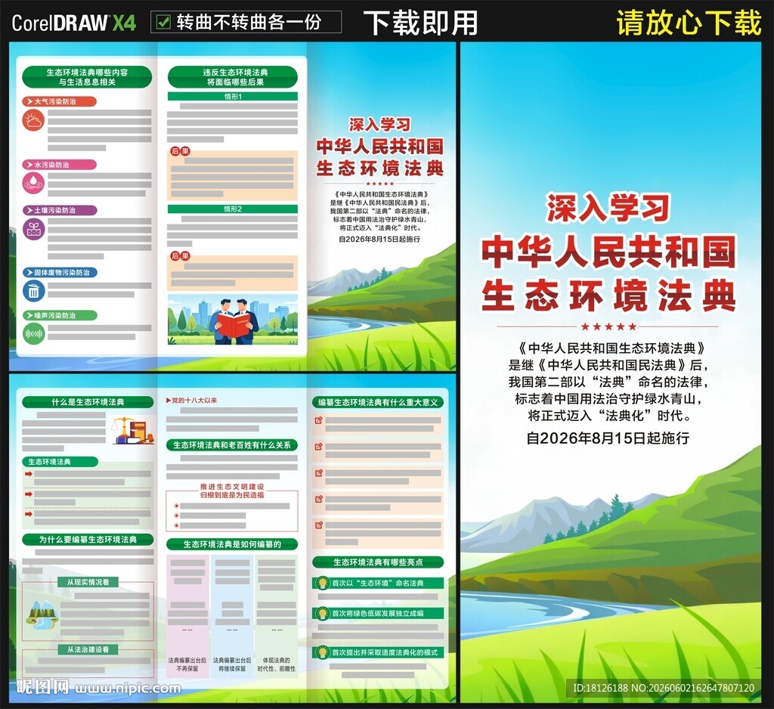774x709 pixels.
Task: Select the 生态环境法典是如何编纂的 heading
Action: click(232, 544)
